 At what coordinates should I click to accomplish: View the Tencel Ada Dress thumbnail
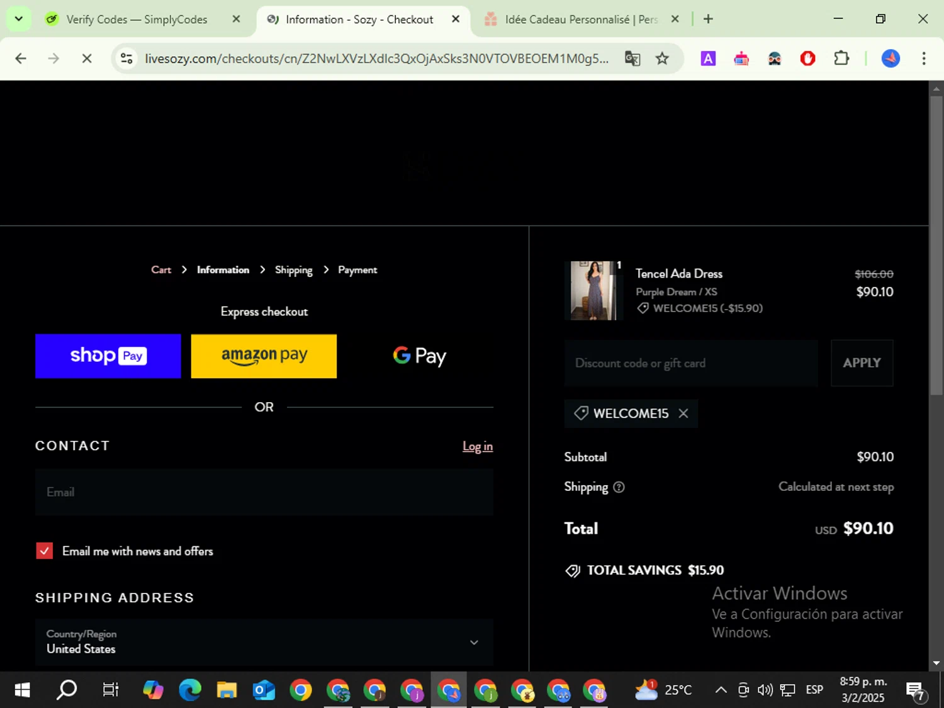(593, 291)
